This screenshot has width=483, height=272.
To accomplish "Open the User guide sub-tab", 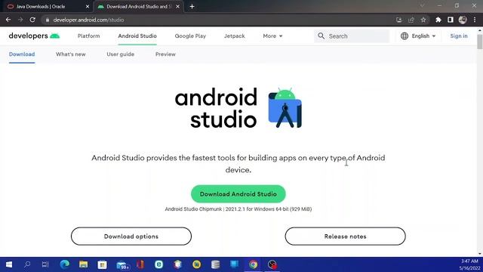I will (121, 54).
